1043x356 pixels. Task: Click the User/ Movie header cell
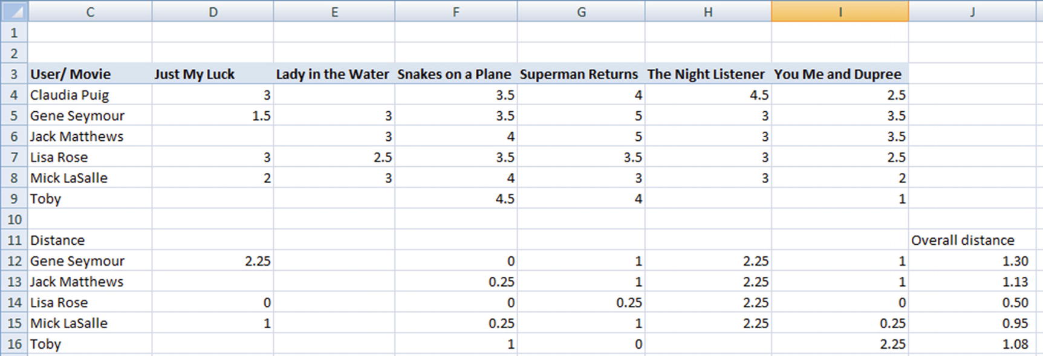pyautogui.click(x=89, y=74)
